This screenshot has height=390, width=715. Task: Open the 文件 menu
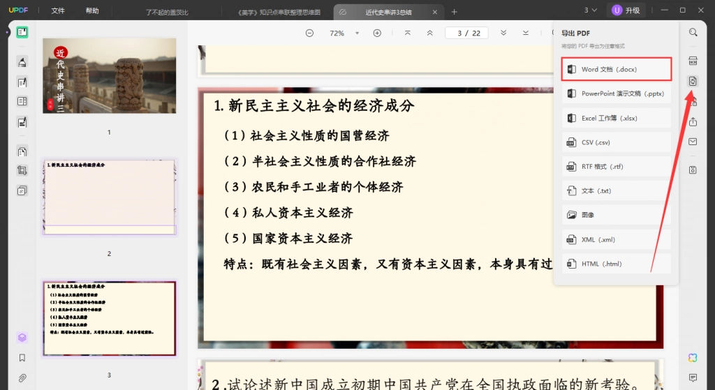click(58, 10)
